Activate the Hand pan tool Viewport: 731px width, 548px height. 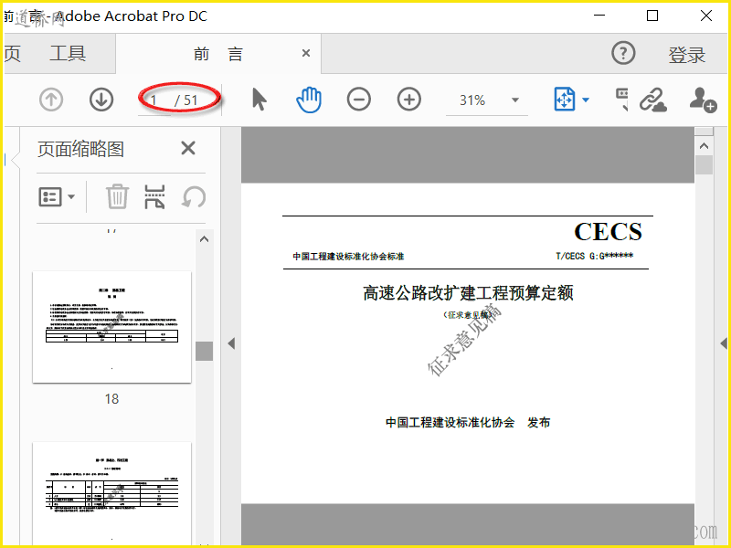309,100
